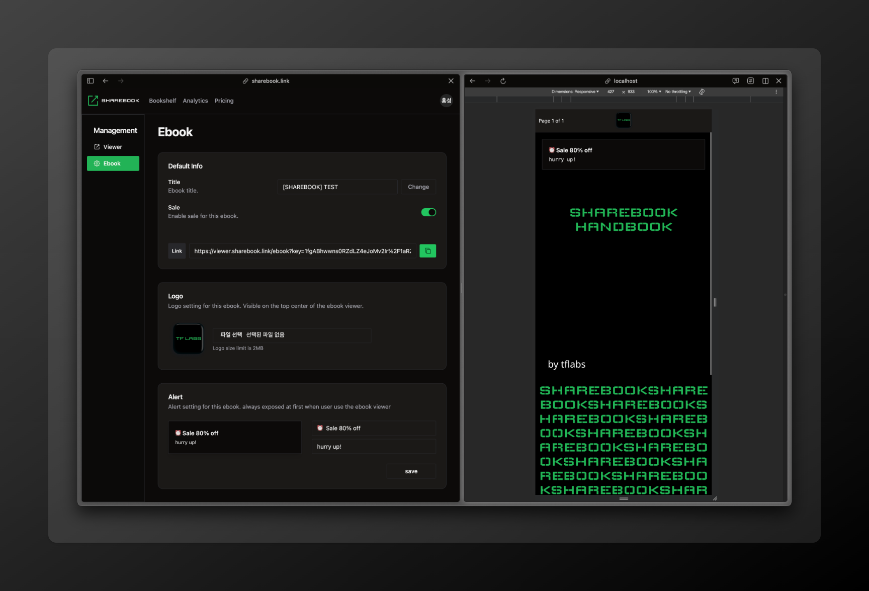Click the viewport height field showing 933
The width and height of the screenshot is (869, 591).
click(631, 92)
